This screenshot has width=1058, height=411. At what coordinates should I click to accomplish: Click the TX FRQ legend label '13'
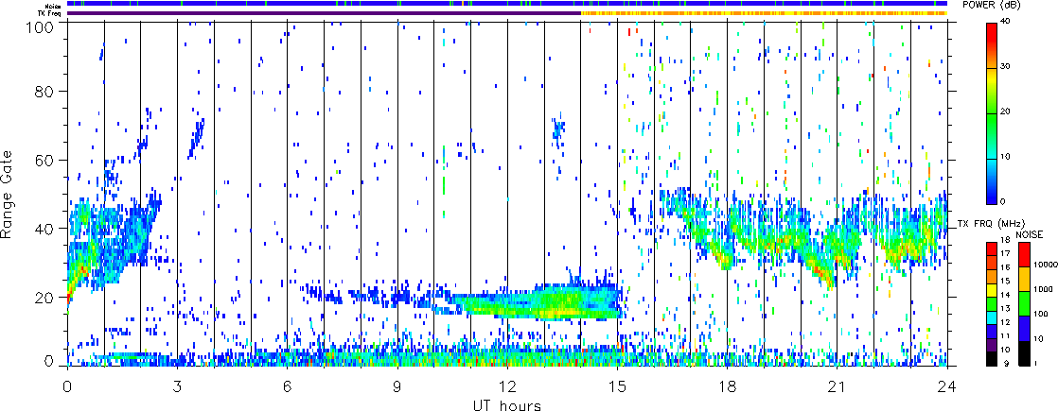point(1006,307)
